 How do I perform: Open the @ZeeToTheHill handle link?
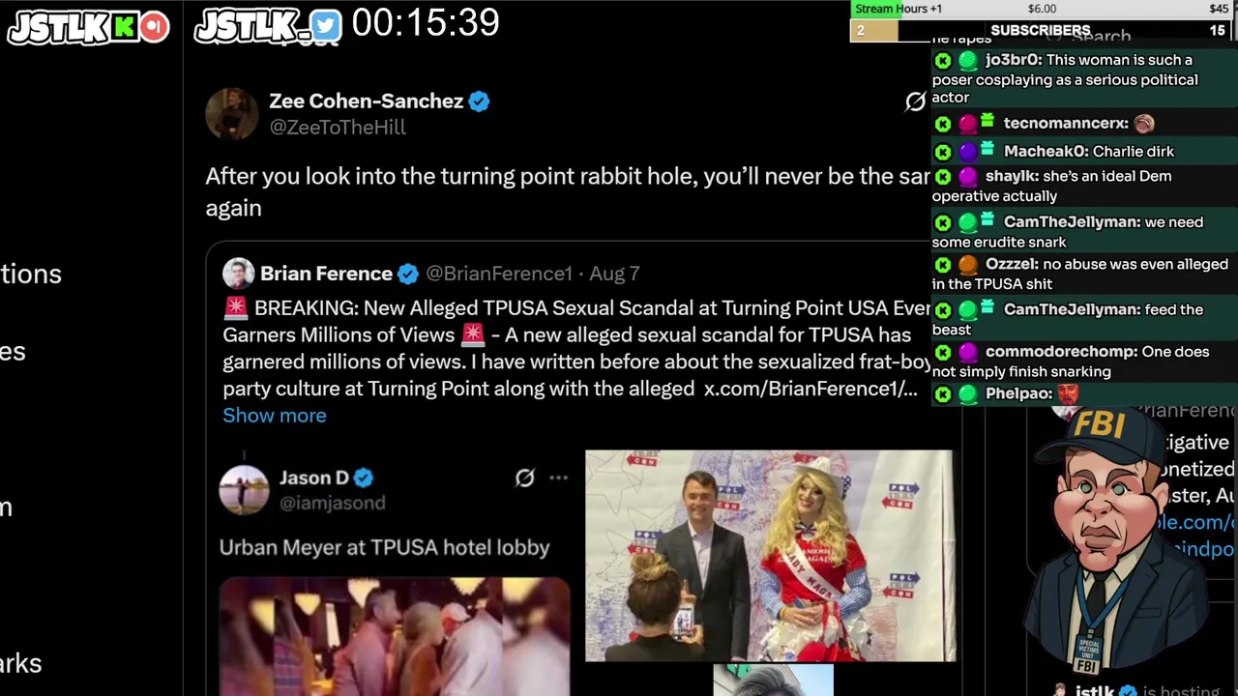(x=338, y=128)
